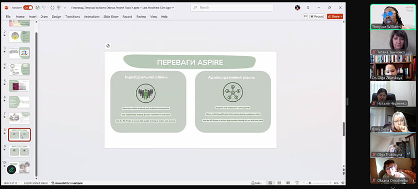Select Dr. Olga Zbarskaya video tile
Viewport: 418px width, 189px height.
coord(393,68)
